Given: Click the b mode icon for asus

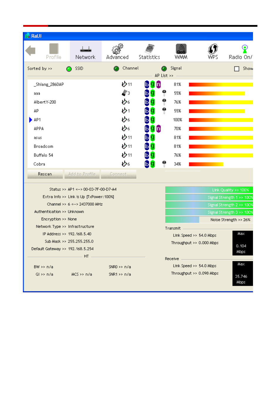Looking at the screenshot, I should pyautogui.click(x=147, y=137).
